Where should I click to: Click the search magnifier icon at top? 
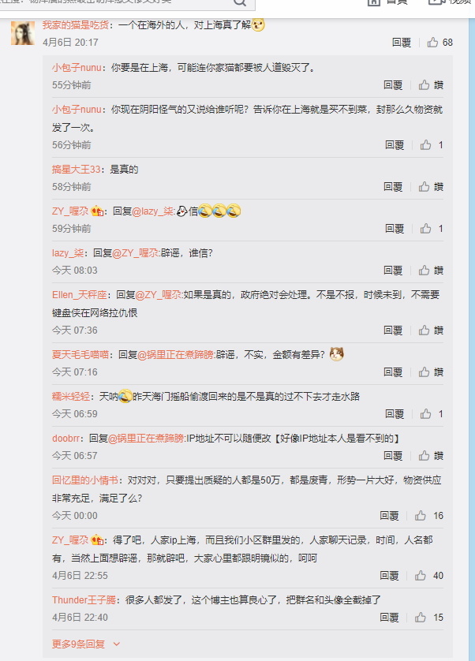coord(240,2)
